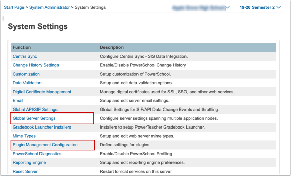Expand the blurred school selector dropdown
The height and width of the screenshot is (176, 291).
(x=201, y=8)
